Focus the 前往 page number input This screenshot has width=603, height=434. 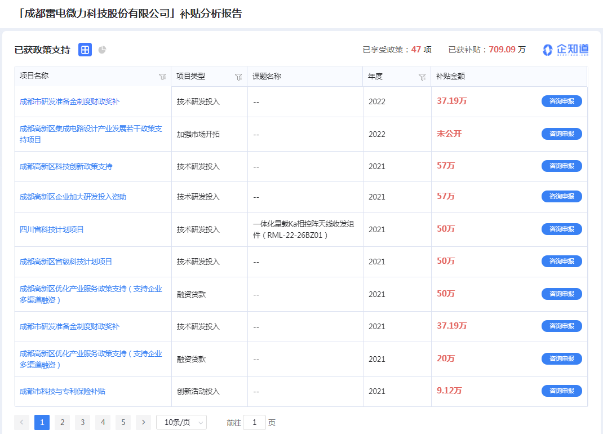[x=254, y=423]
